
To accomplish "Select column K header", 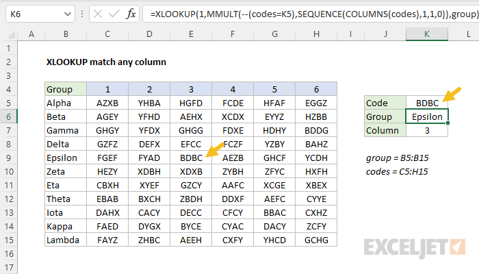I will point(427,34).
